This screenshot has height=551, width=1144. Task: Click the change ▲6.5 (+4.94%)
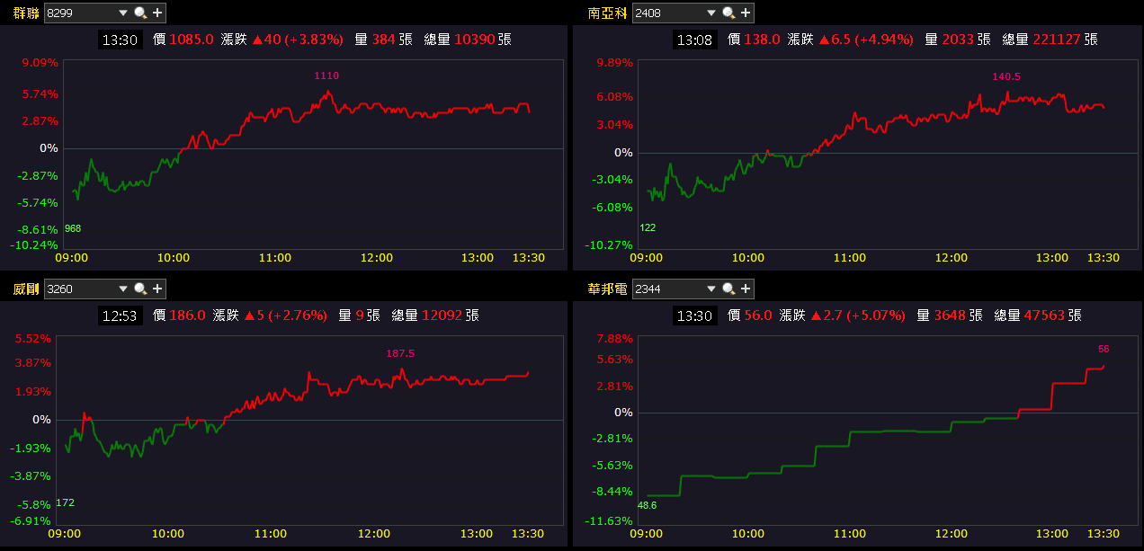[x=866, y=40]
